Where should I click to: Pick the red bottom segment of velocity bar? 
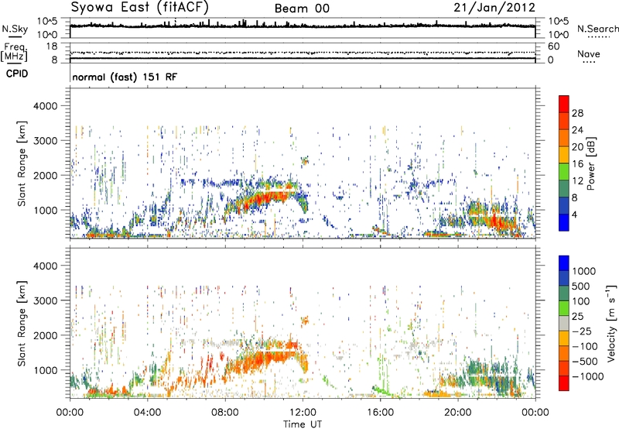(564, 383)
